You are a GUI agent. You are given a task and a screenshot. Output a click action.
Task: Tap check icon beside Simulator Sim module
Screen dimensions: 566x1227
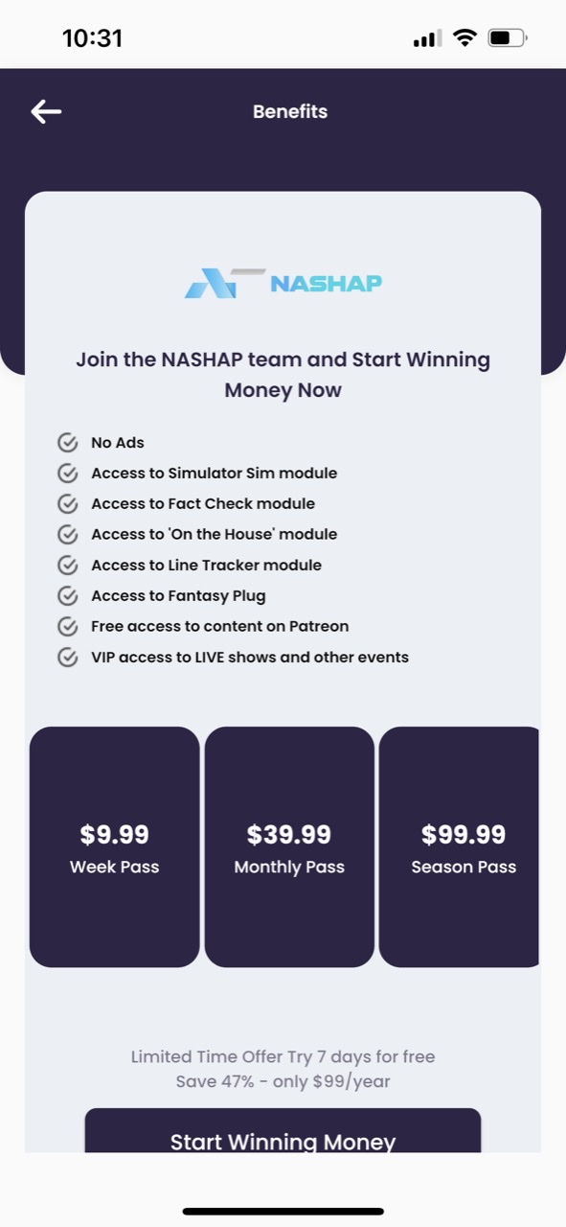[67, 474]
